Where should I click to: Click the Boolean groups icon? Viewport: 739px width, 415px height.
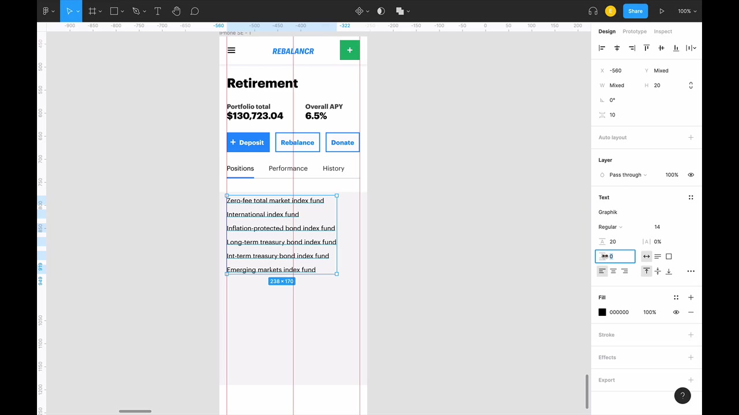point(400,11)
